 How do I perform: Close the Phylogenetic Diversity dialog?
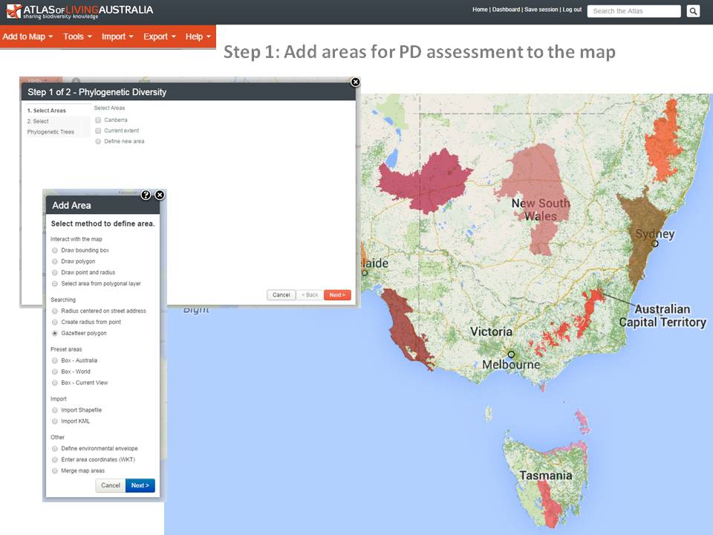[x=355, y=82]
